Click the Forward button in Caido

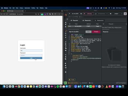[96, 32]
